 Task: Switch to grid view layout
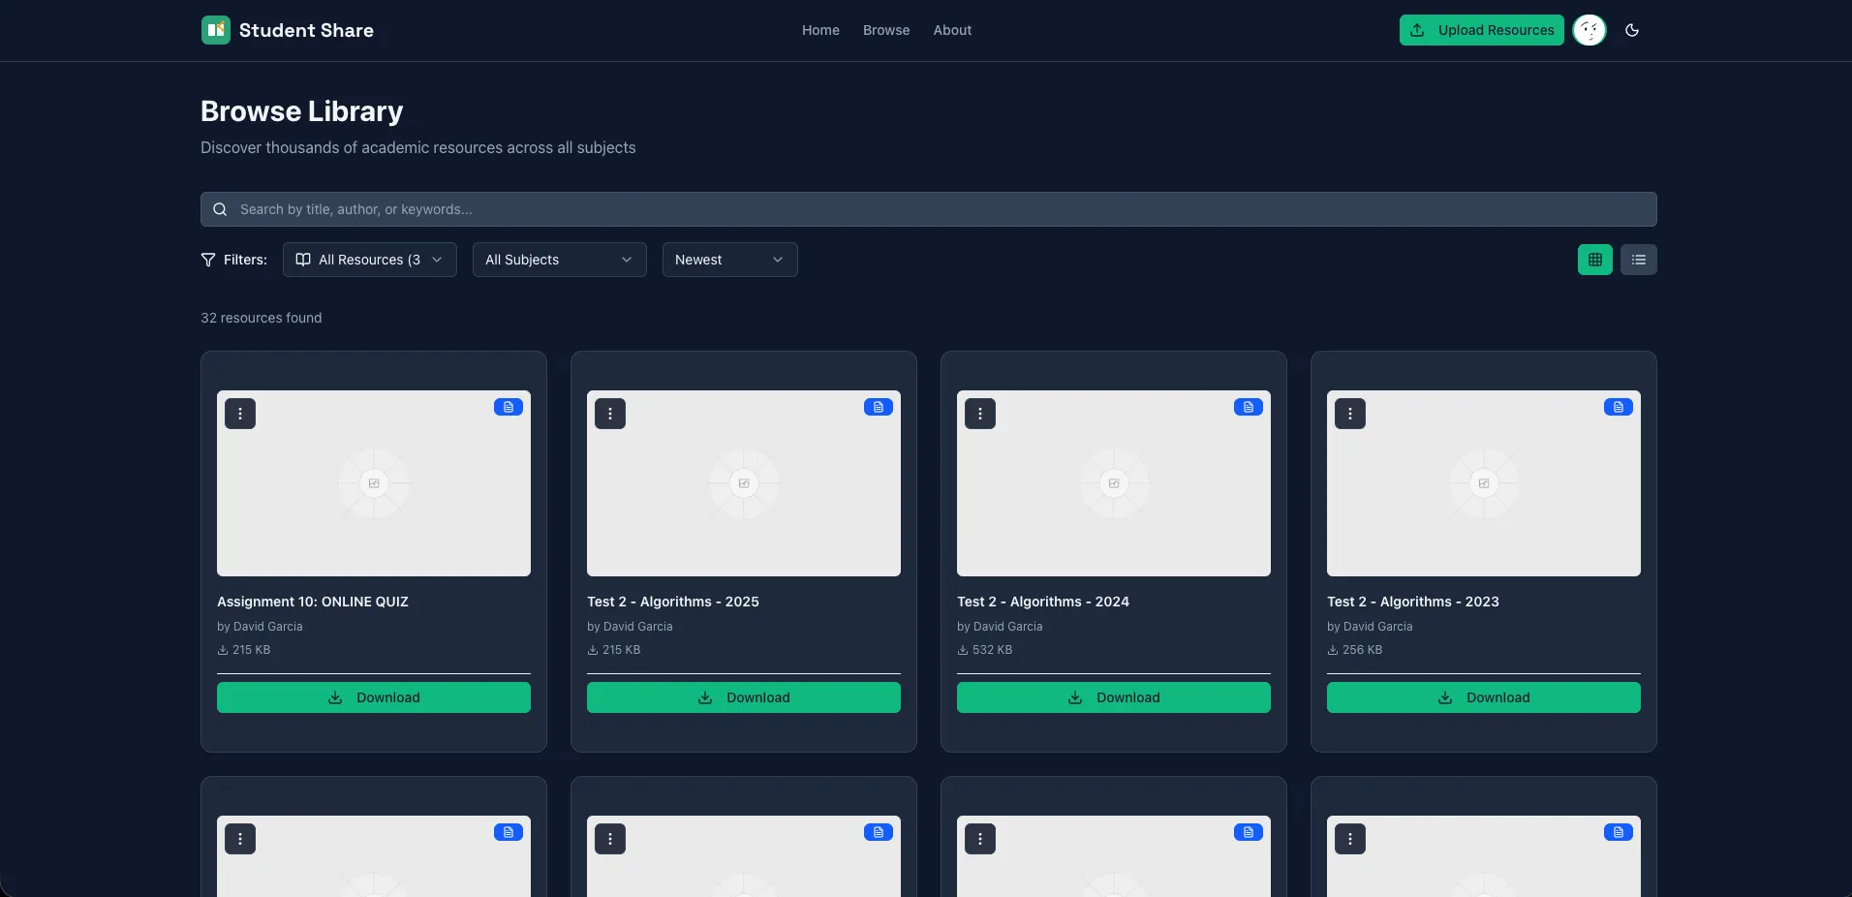click(1595, 260)
